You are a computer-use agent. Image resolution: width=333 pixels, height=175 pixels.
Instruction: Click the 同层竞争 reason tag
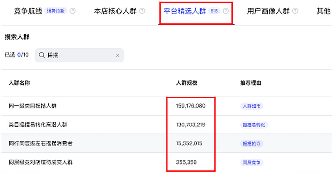coord(252,163)
